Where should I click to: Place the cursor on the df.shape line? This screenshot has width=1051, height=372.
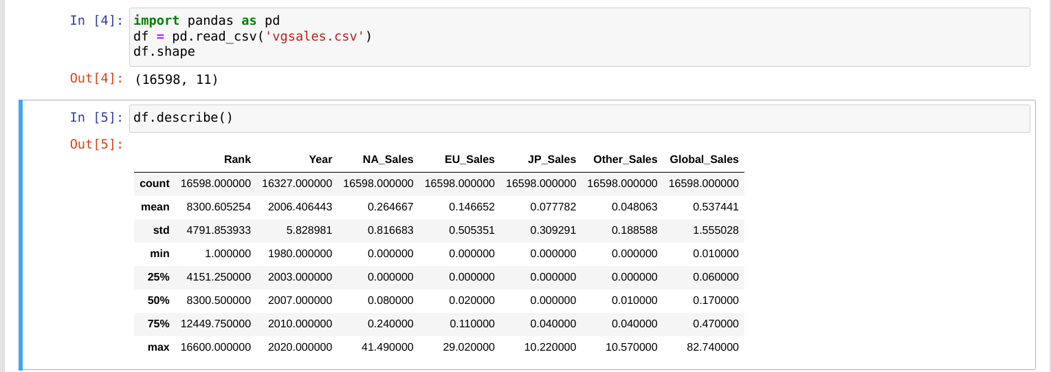pos(164,52)
